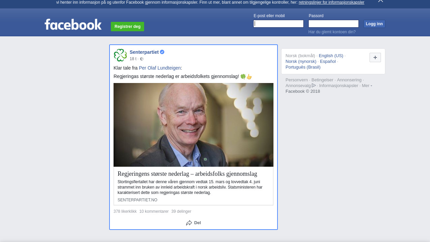Image resolution: width=430 pixels, height=242 pixels.
Task: Focus the Passord input field
Action: pyautogui.click(x=334, y=24)
